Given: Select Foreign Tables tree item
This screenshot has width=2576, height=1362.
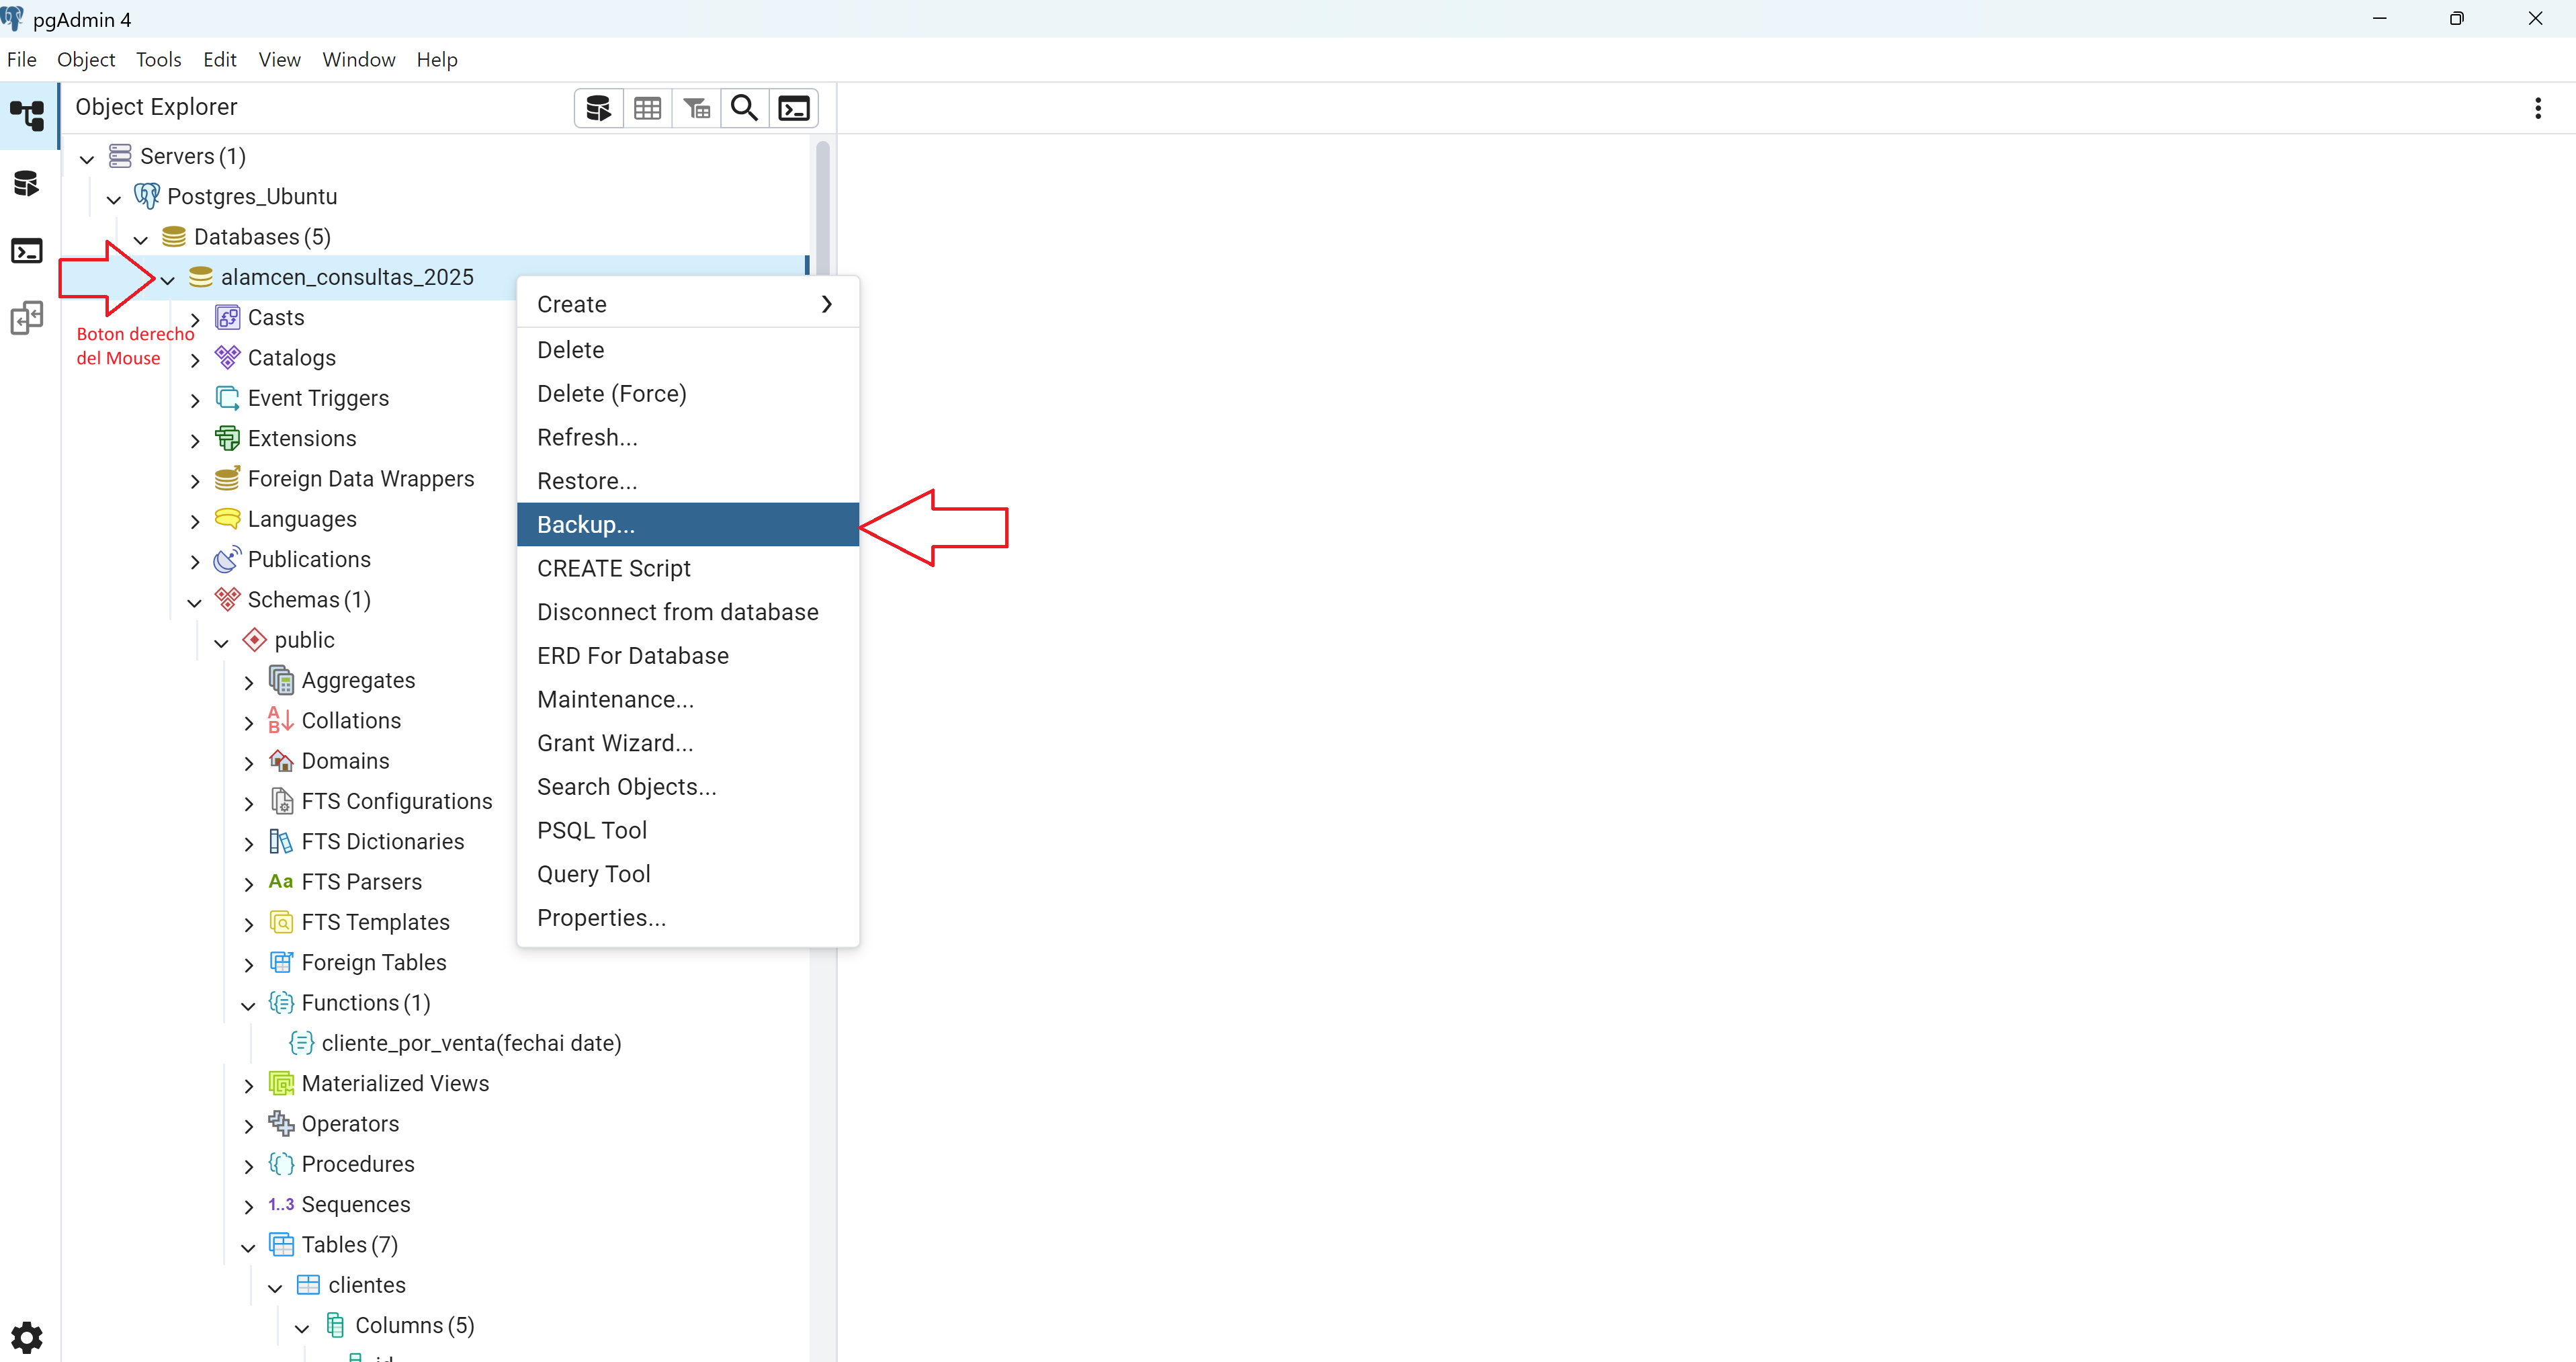Looking at the screenshot, I should pyautogui.click(x=374, y=963).
